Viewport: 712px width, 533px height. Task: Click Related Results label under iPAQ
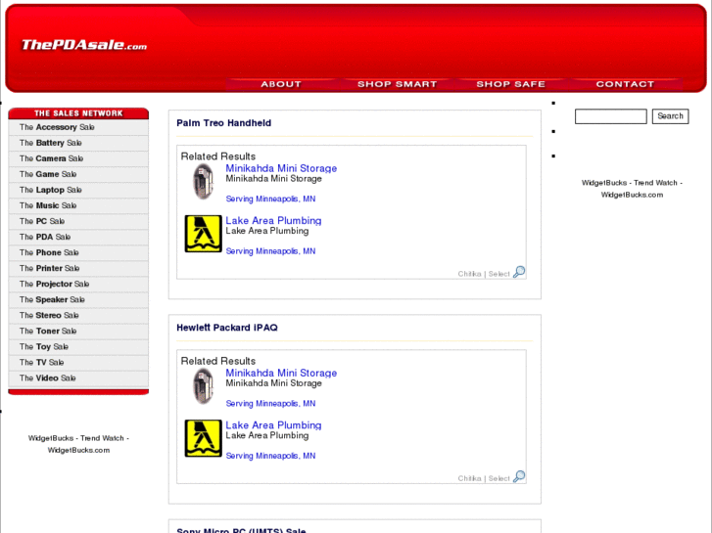218,361
